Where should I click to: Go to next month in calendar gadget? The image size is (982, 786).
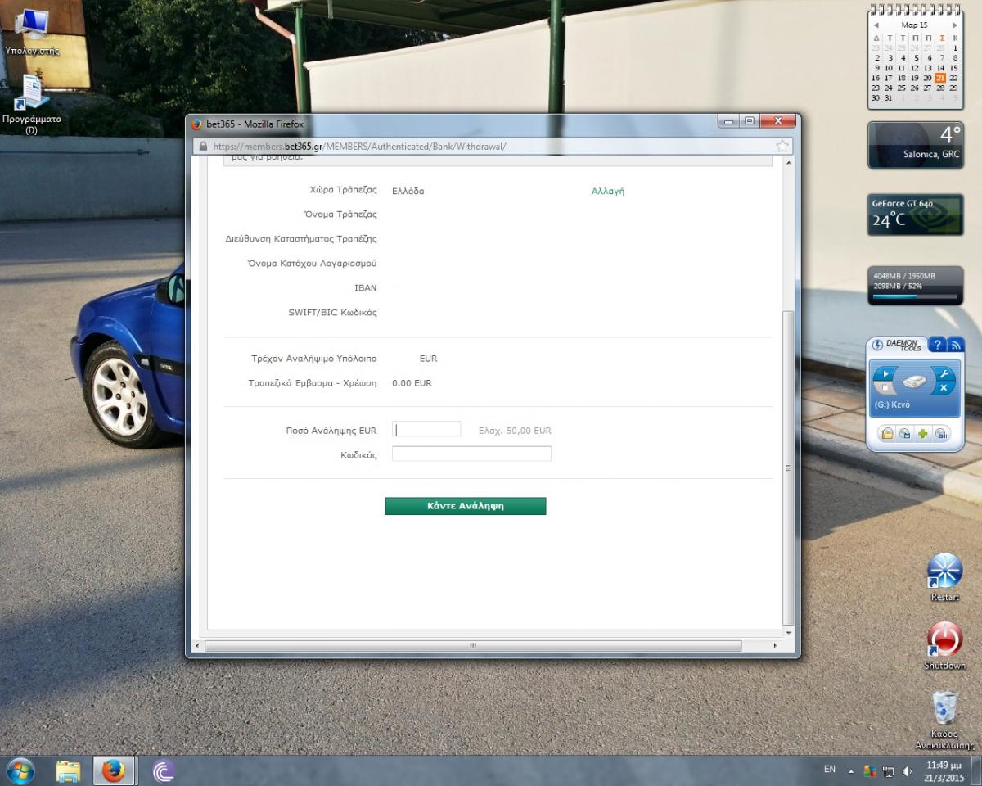[x=954, y=25]
